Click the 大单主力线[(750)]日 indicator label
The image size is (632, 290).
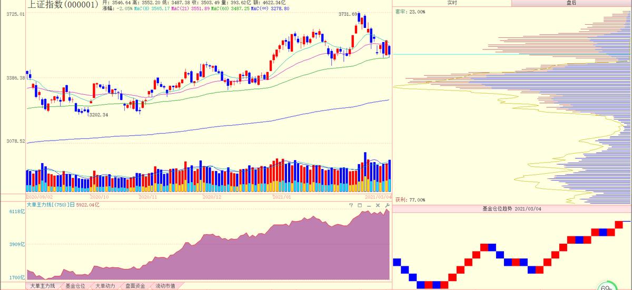click(51, 205)
